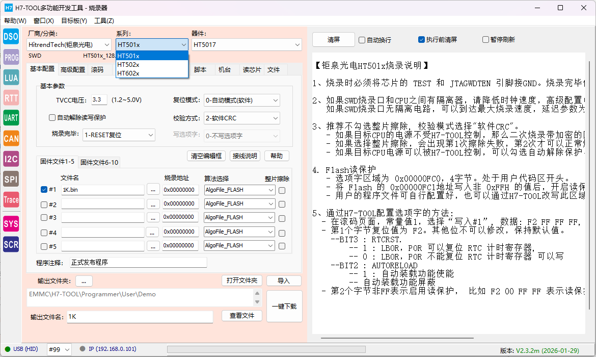Open the 校验方式 combo box

[x=241, y=118]
